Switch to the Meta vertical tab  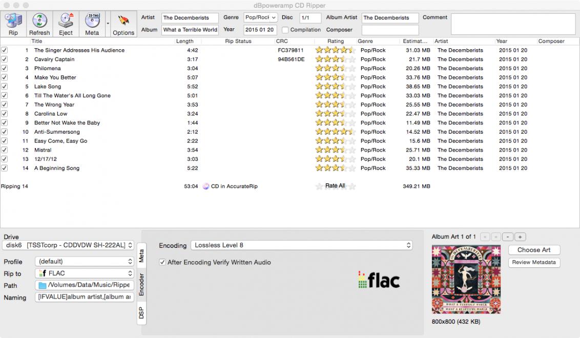pyautogui.click(x=141, y=256)
